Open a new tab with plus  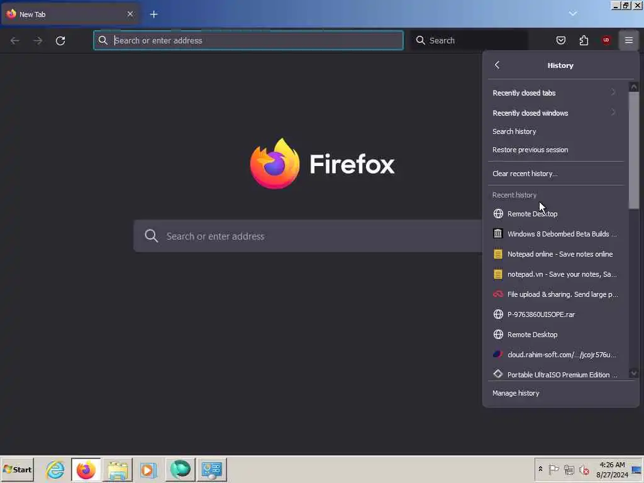153,14
